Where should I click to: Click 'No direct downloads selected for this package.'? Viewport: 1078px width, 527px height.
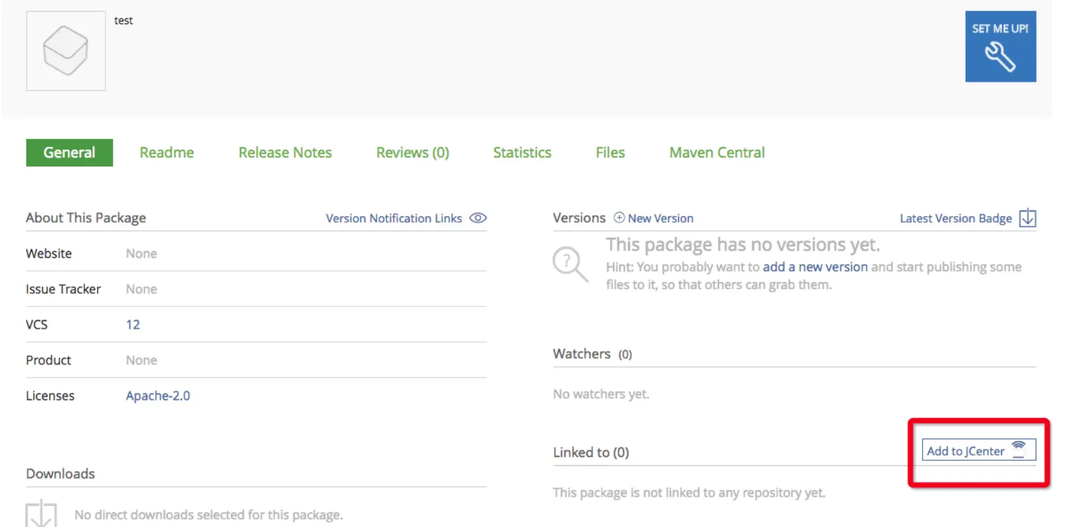(209, 515)
